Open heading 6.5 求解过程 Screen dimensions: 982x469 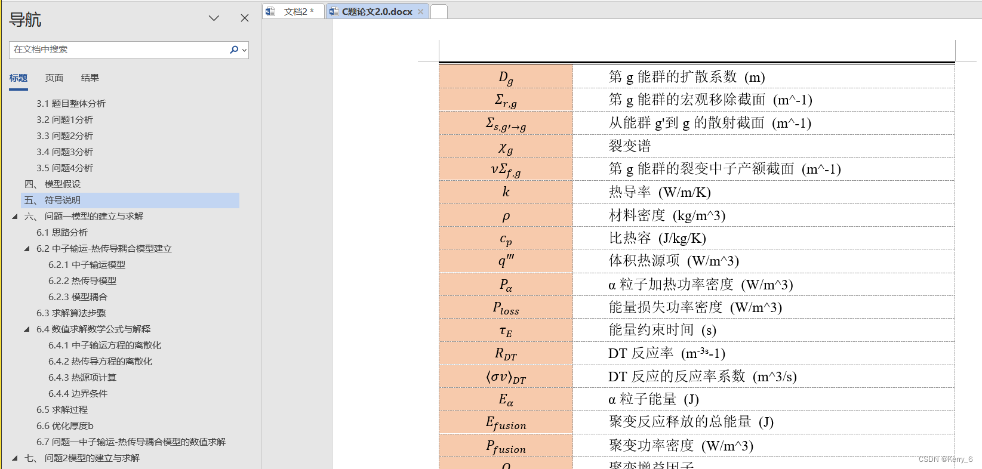(62, 410)
